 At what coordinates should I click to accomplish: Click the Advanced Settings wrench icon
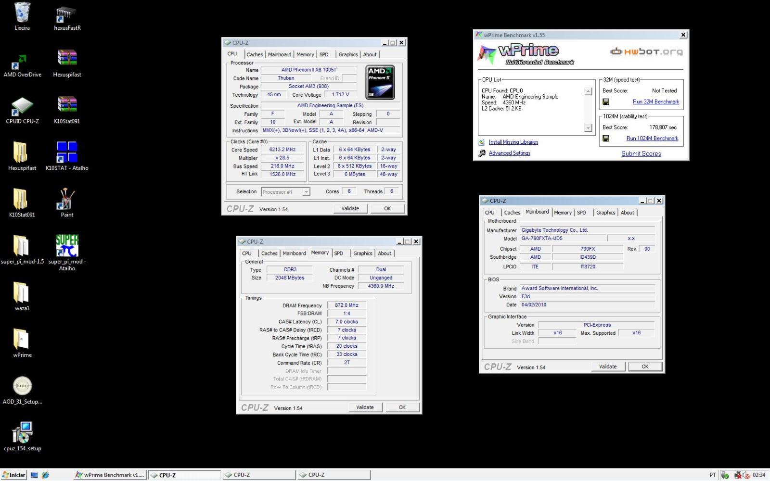pyautogui.click(x=482, y=153)
